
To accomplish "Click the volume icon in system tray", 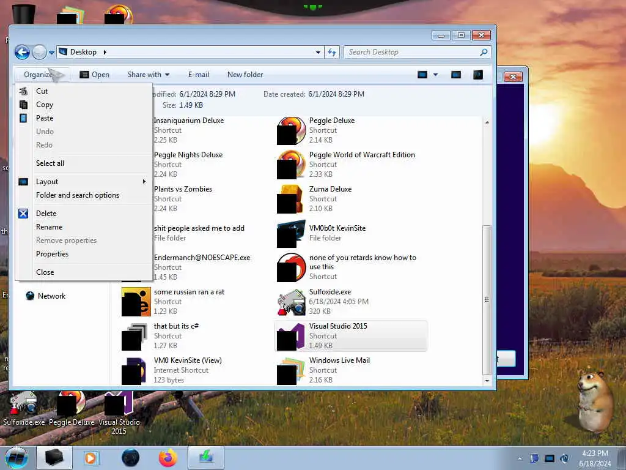I will coord(564,458).
